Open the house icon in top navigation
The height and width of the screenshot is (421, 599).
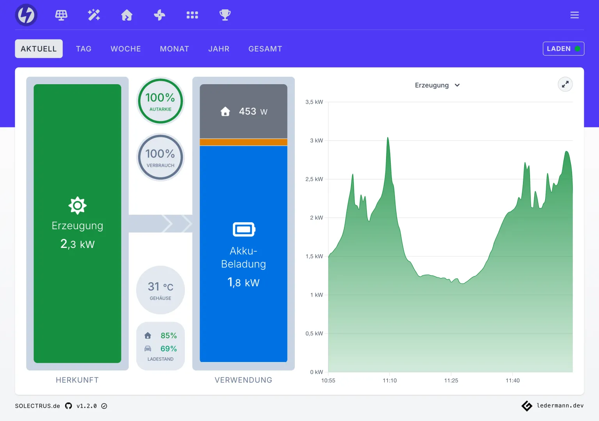point(127,15)
